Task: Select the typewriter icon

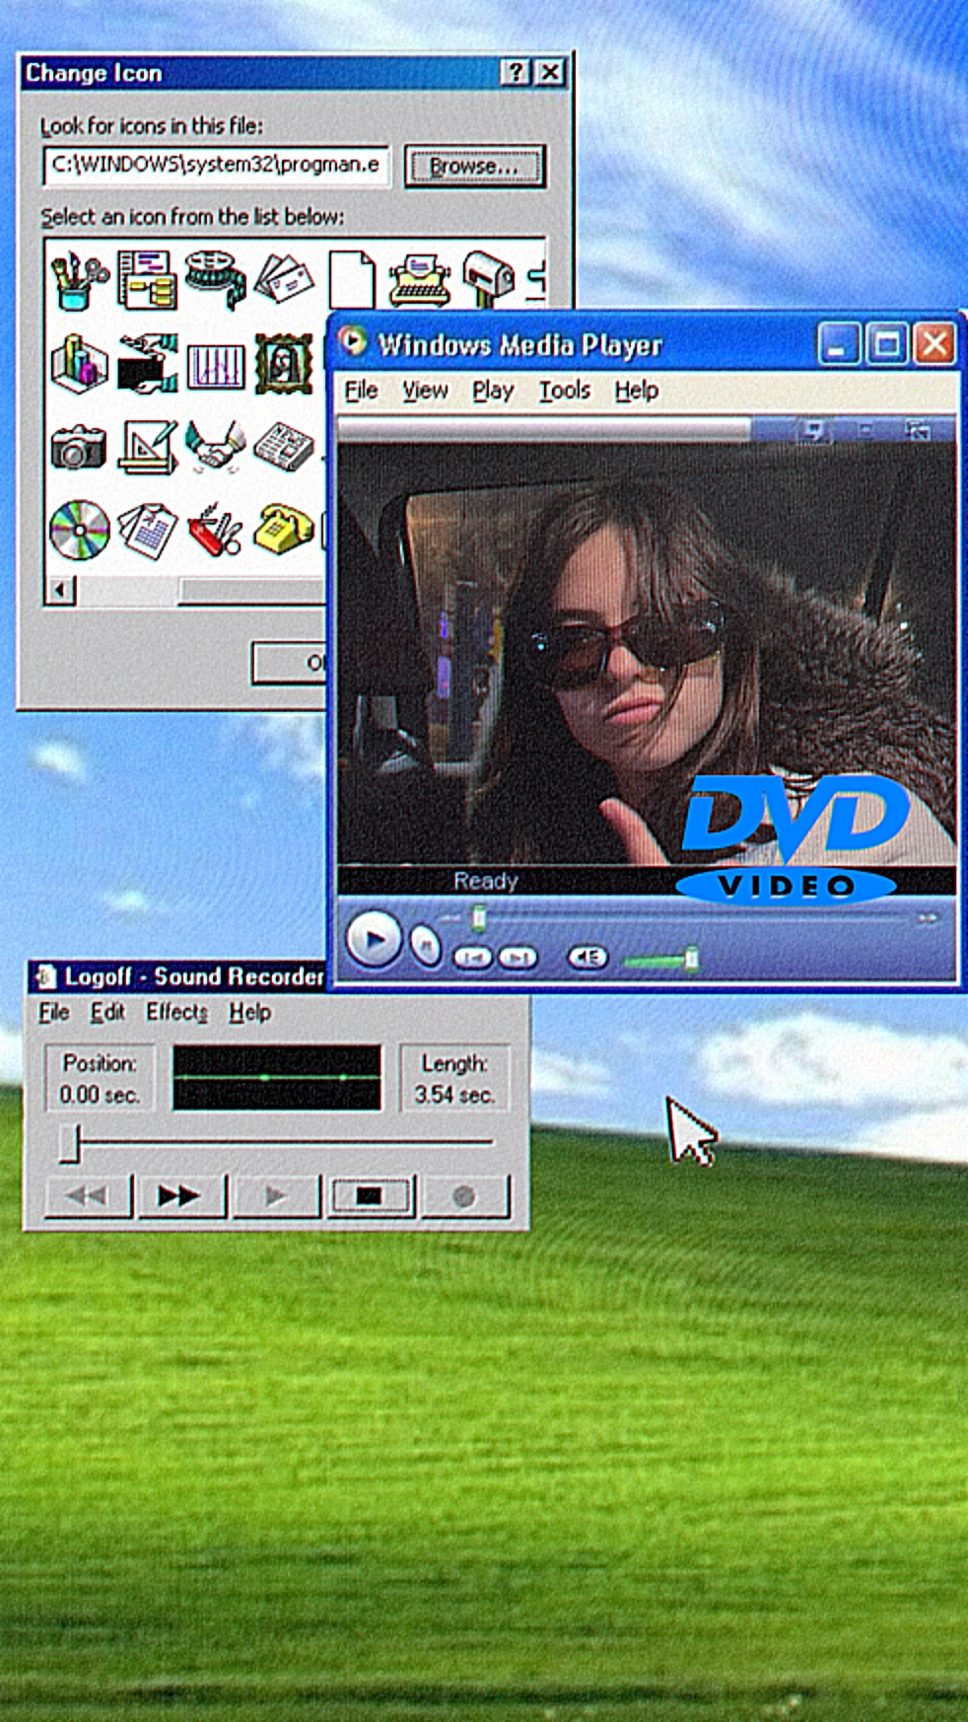Action: coord(420,279)
